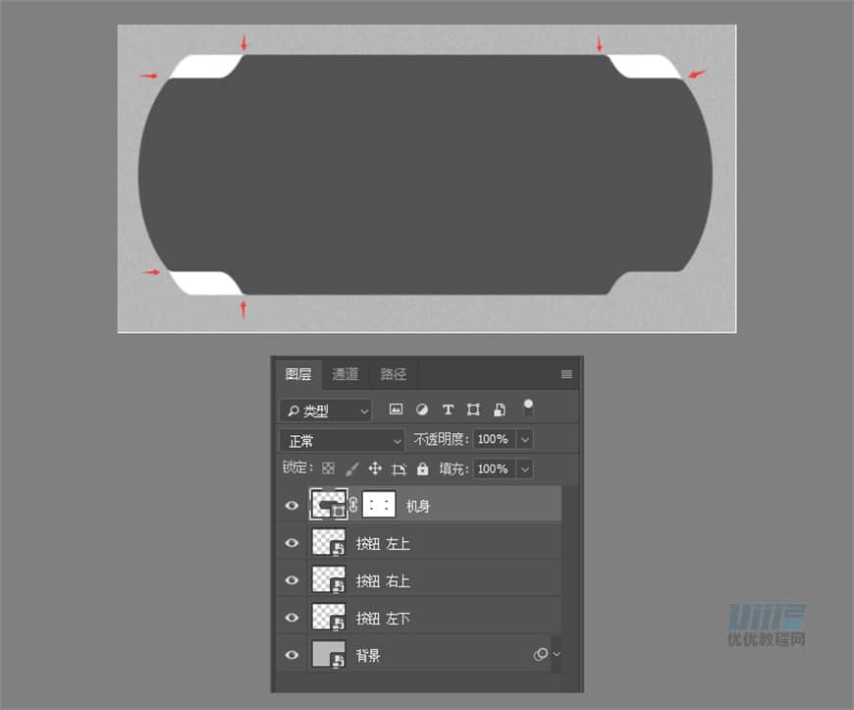
Task: Switch to the 路径 tab
Action: (394, 374)
